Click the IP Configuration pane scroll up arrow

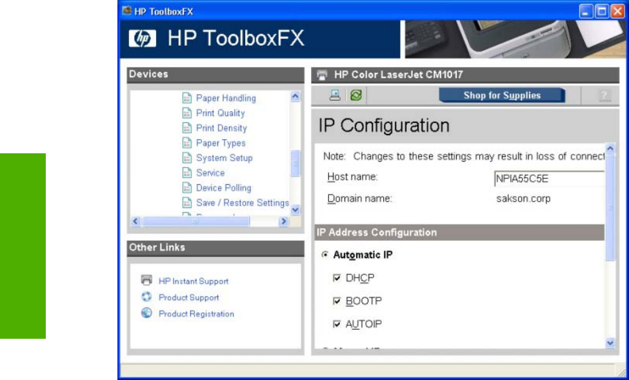610,149
